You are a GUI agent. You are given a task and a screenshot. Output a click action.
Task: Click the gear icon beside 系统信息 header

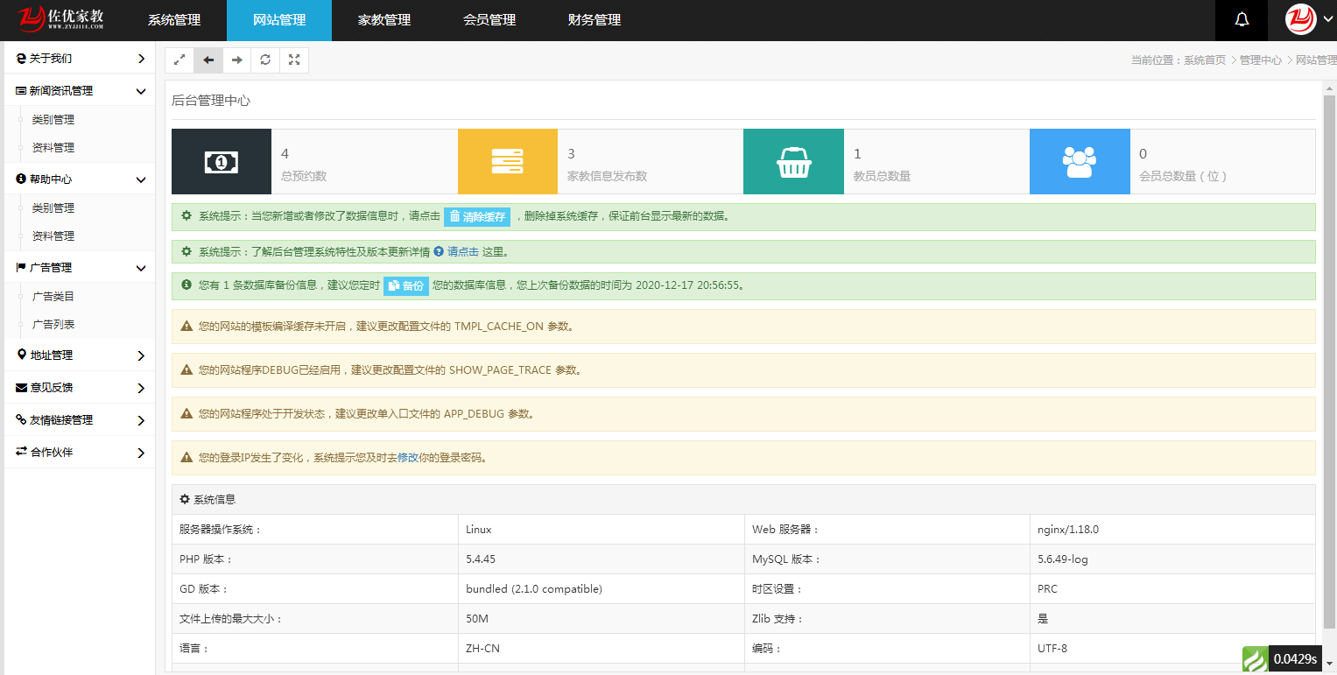(184, 498)
